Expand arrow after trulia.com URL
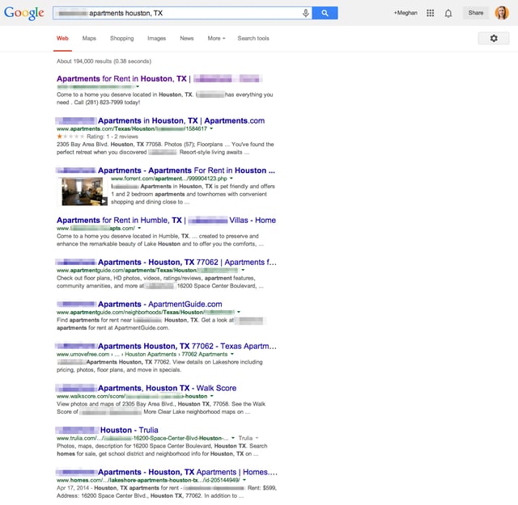This screenshot has height=505, width=518. click(233, 438)
